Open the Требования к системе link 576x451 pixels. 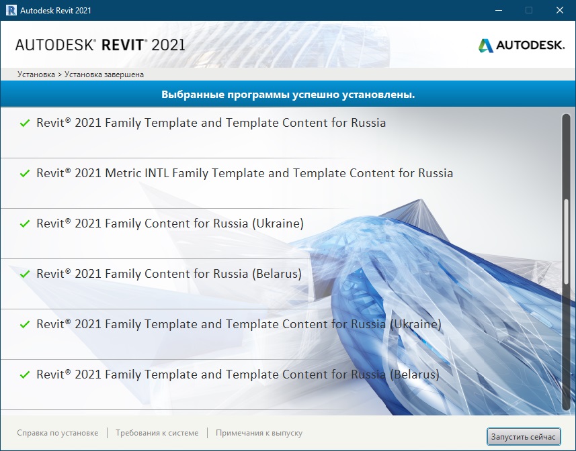pos(157,434)
